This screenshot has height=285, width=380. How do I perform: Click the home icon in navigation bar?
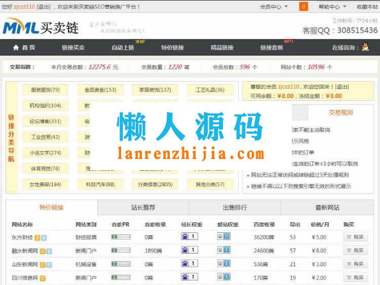pos(16,48)
